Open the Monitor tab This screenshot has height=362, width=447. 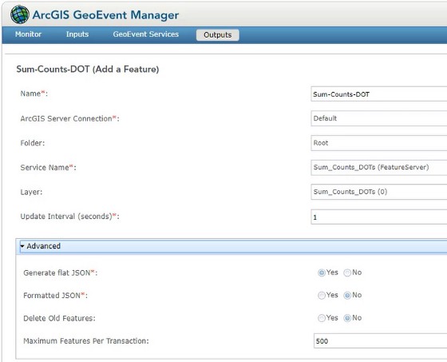(x=28, y=34)
